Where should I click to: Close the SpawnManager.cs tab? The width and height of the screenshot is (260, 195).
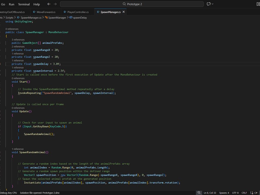click(123, 12)
